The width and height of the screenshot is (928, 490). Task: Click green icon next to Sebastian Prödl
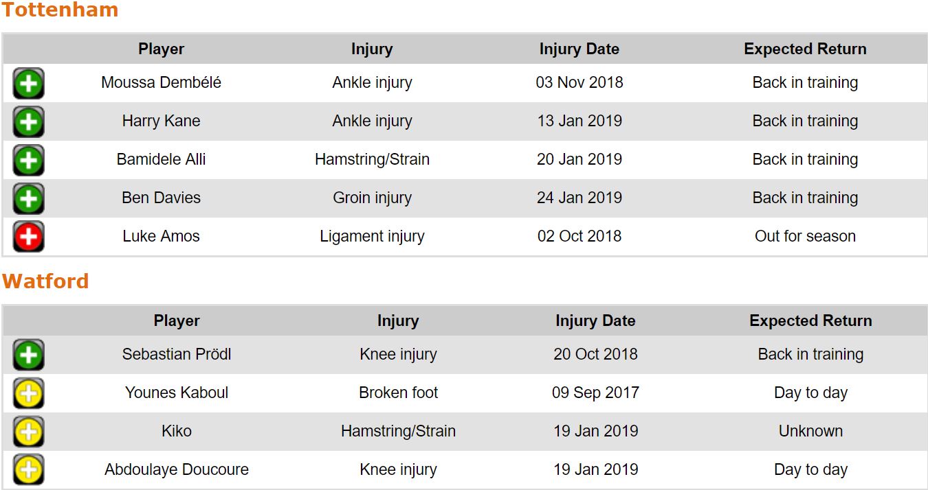(28, 355)
